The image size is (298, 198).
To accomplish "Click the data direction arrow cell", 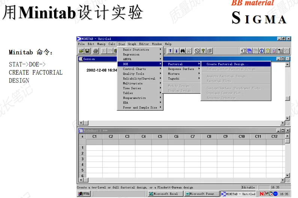I will [82, 136].
